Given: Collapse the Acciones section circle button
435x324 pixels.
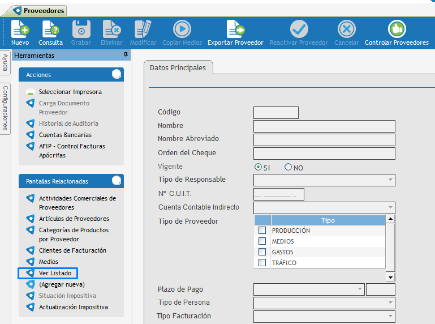Looking at the screenshot, I should tap(117, 74).
